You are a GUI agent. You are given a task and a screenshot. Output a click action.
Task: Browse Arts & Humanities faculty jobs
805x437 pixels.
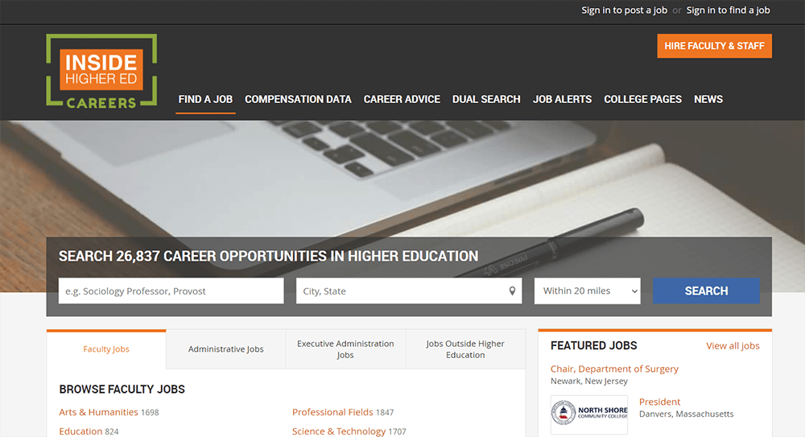[x=98, y=412]
